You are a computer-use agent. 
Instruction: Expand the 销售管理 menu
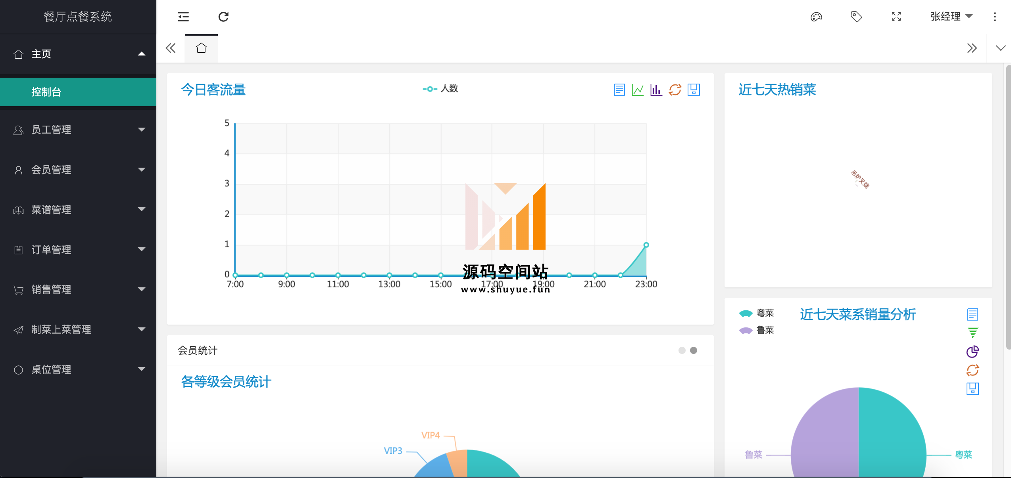[78, 289]
